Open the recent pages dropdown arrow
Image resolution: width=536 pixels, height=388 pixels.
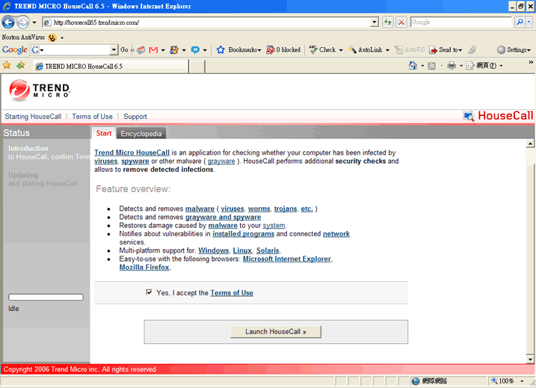point(34,22)
